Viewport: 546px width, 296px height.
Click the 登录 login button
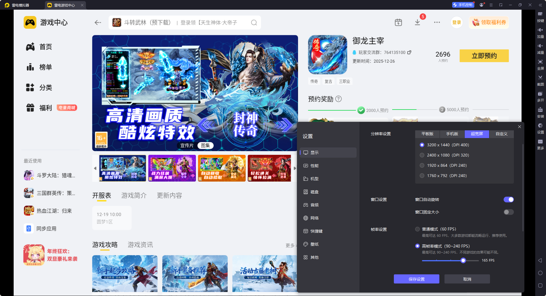457,22
